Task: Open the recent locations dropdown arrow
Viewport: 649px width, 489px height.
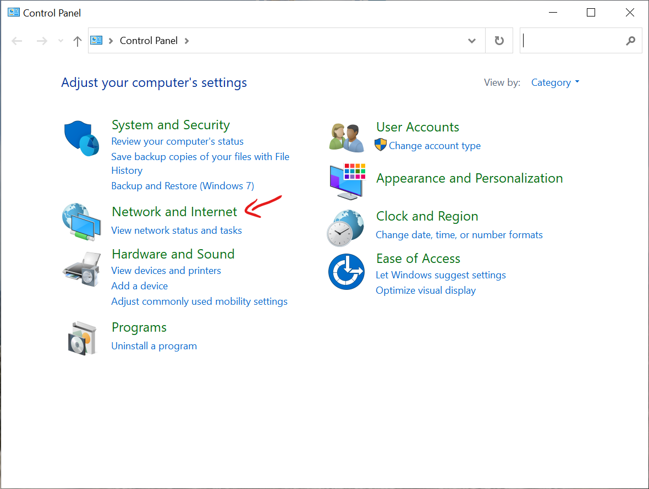Action: coord(60,41)
